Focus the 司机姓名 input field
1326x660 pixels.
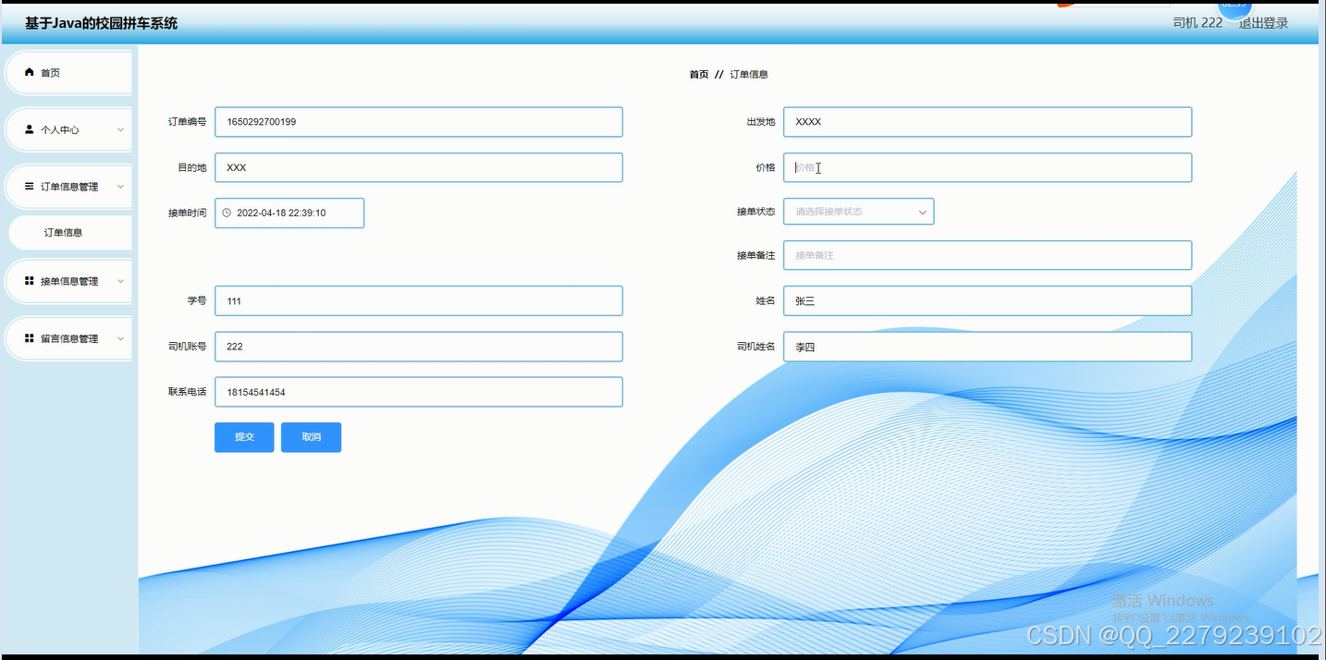(x=988, y=347)
